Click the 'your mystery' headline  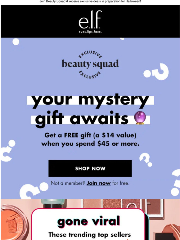[x=90, y=100]
